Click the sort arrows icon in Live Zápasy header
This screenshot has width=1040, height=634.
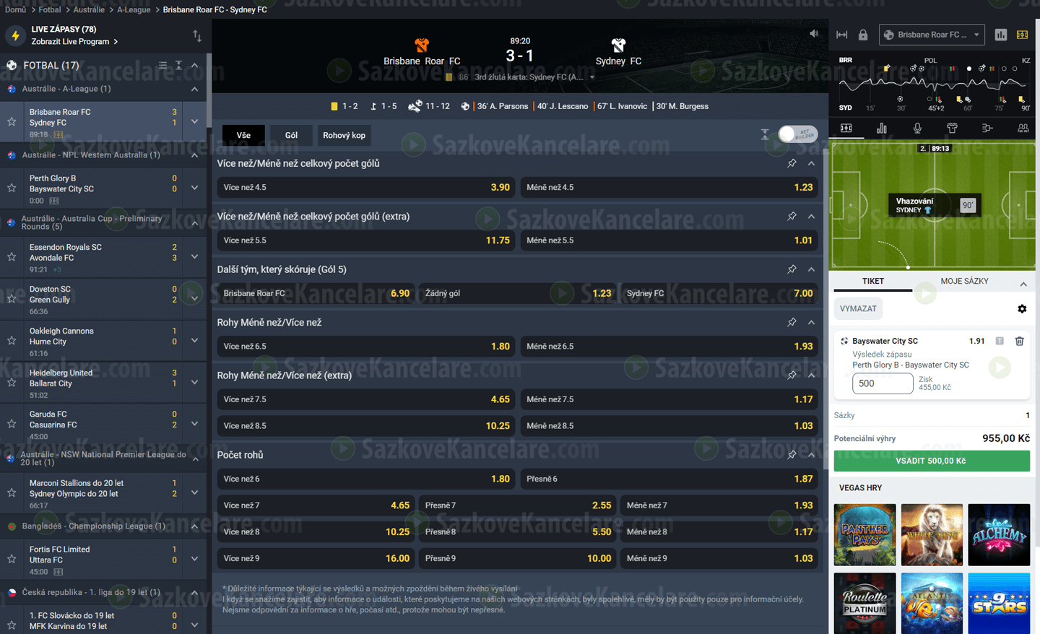click(x=197, y=35)
